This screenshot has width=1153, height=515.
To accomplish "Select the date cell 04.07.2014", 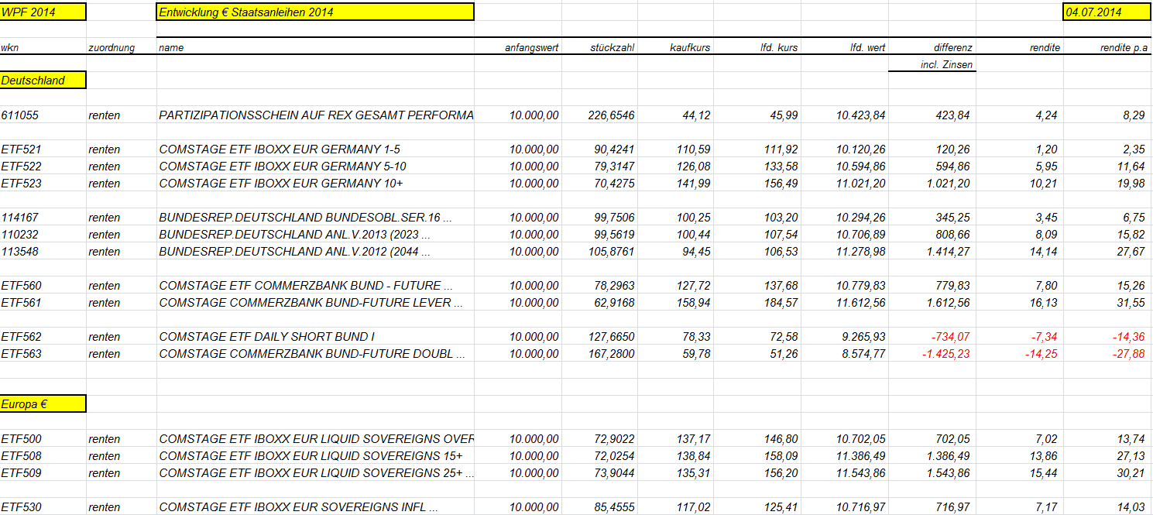I will point(1108,12).
